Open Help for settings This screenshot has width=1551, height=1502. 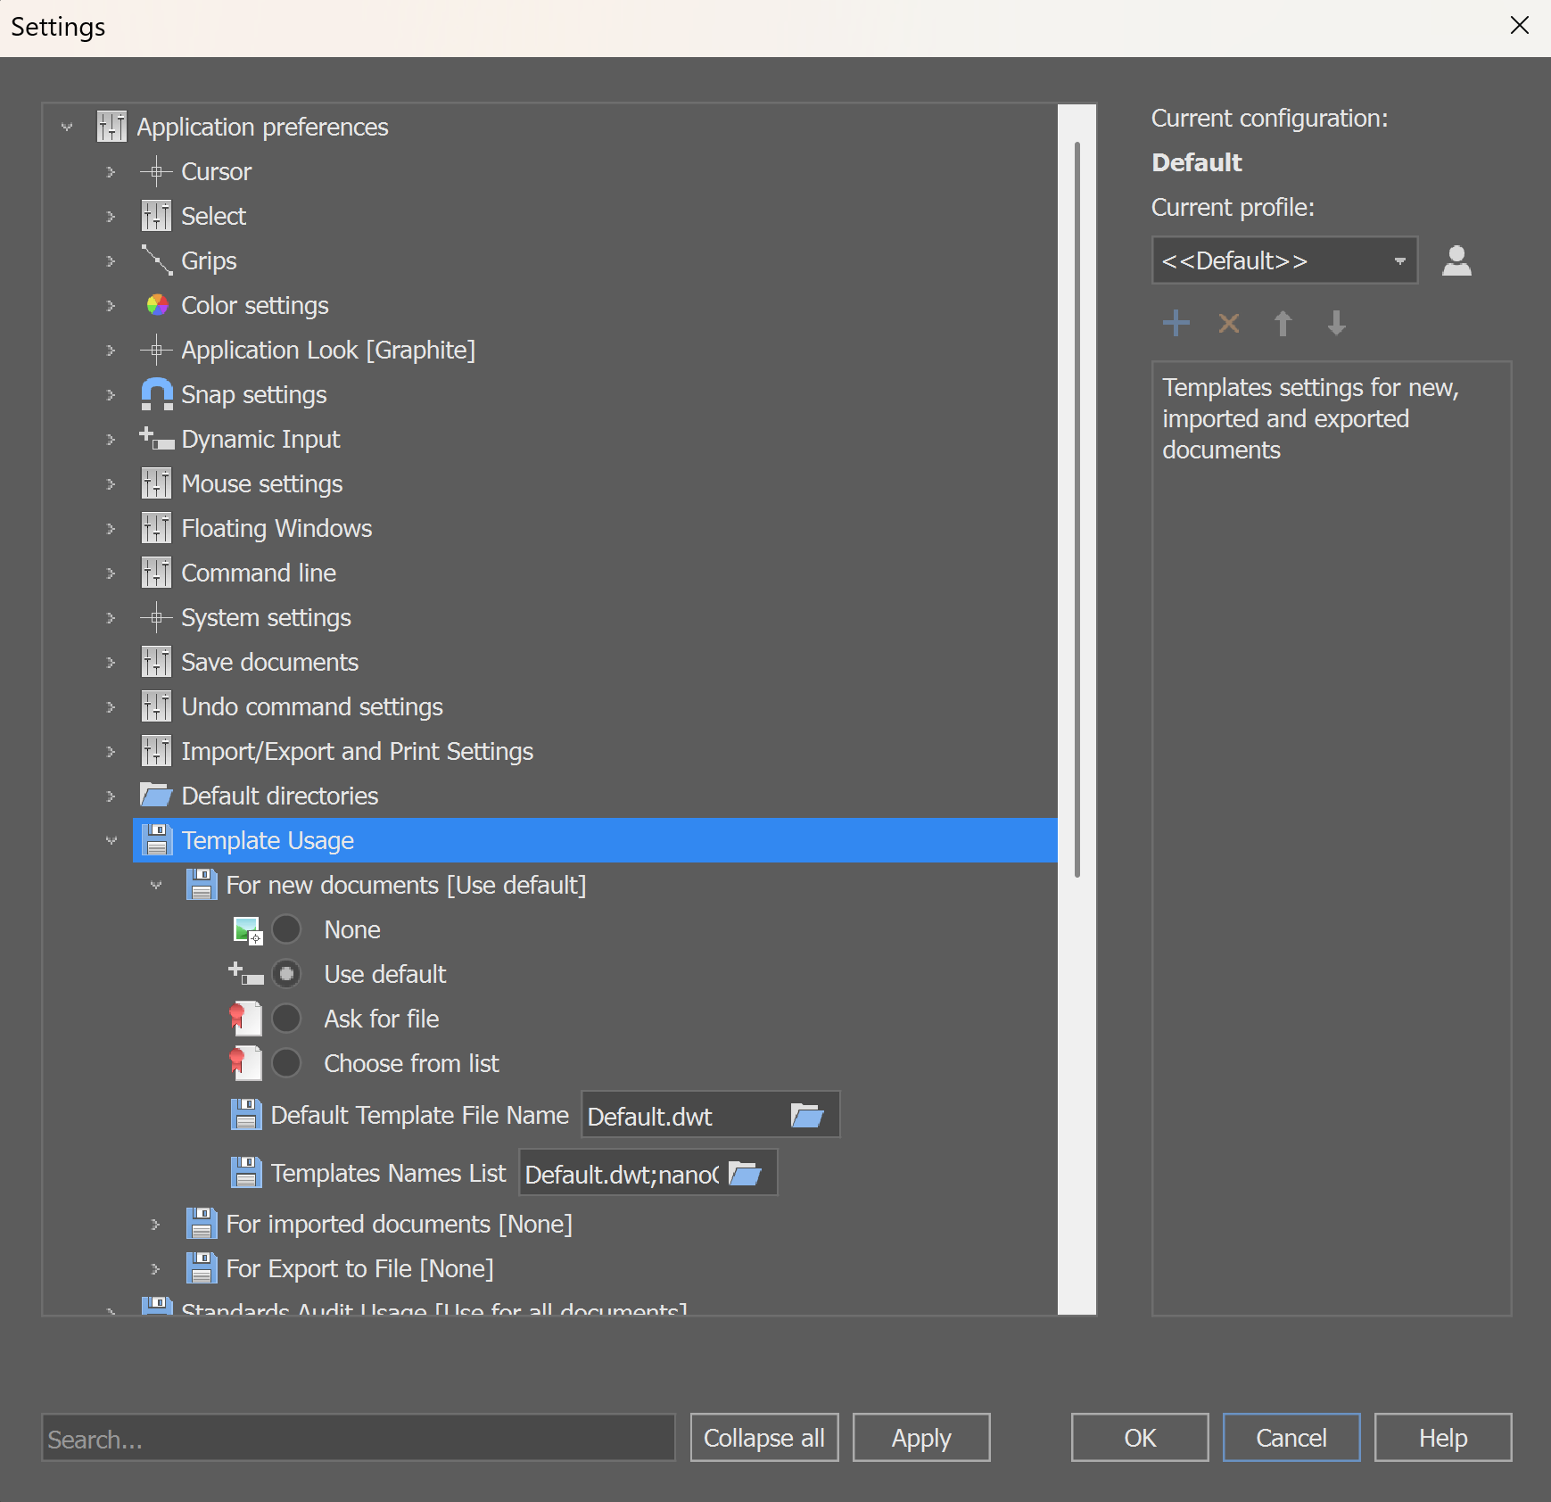pos(1443,1437)
